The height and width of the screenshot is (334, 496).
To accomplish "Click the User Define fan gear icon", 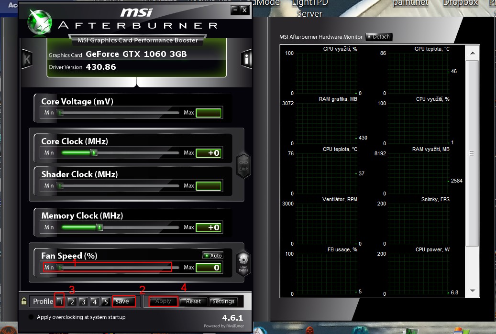I will [x=243, y=264].
